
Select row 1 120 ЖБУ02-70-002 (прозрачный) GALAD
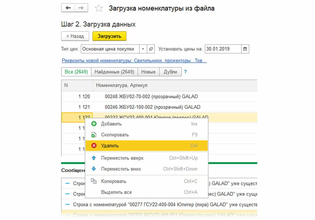[x=159, y=96]
